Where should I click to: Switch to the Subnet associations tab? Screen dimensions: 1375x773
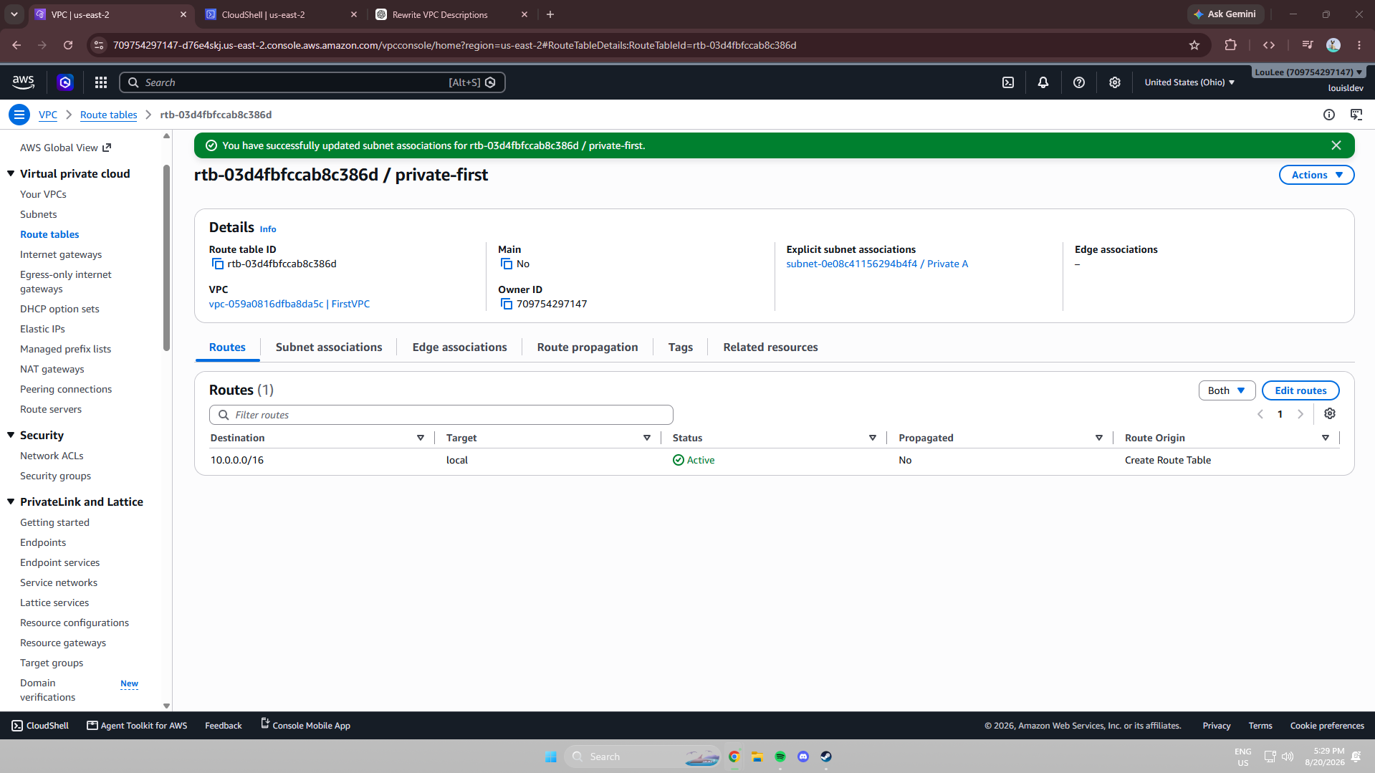tap(329, 347)
